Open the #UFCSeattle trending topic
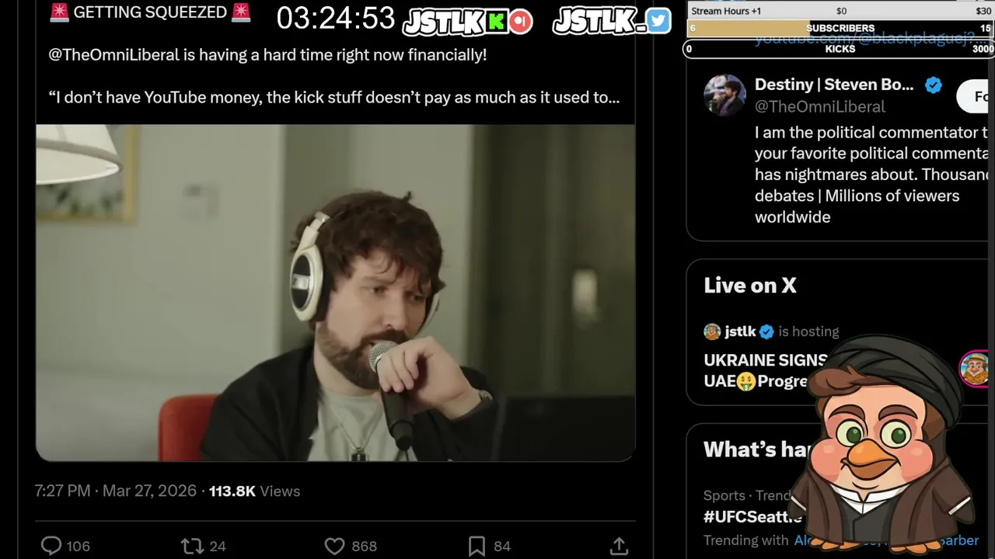995x559 pixels. pyautogui.click(x=752, y=516)
